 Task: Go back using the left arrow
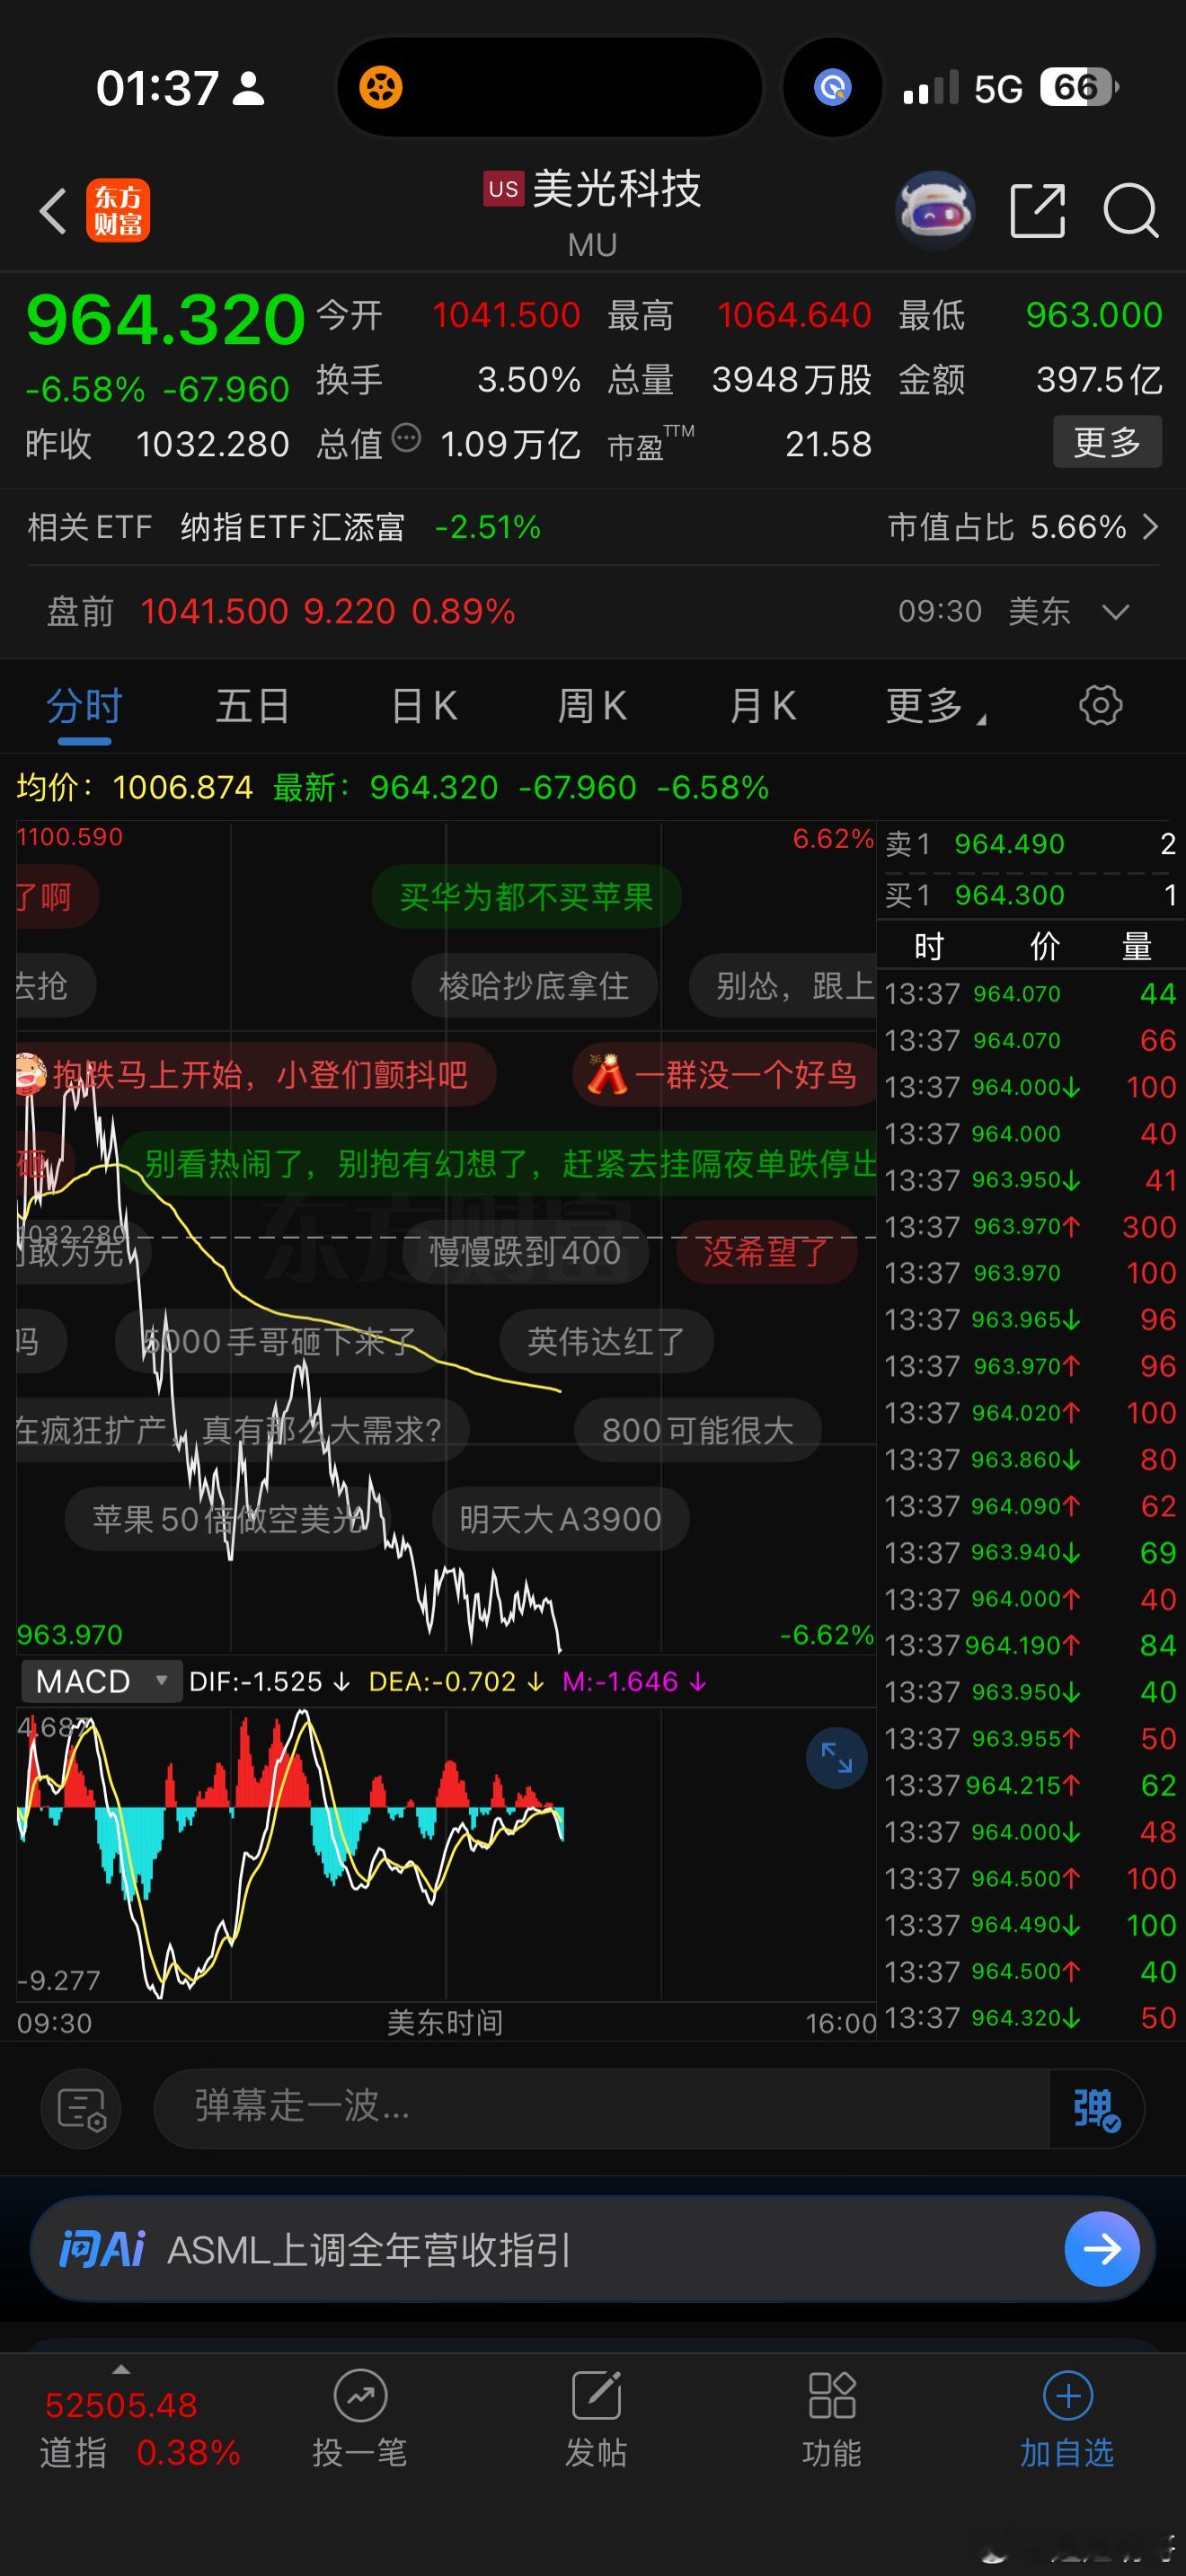(x=53, y=211)
